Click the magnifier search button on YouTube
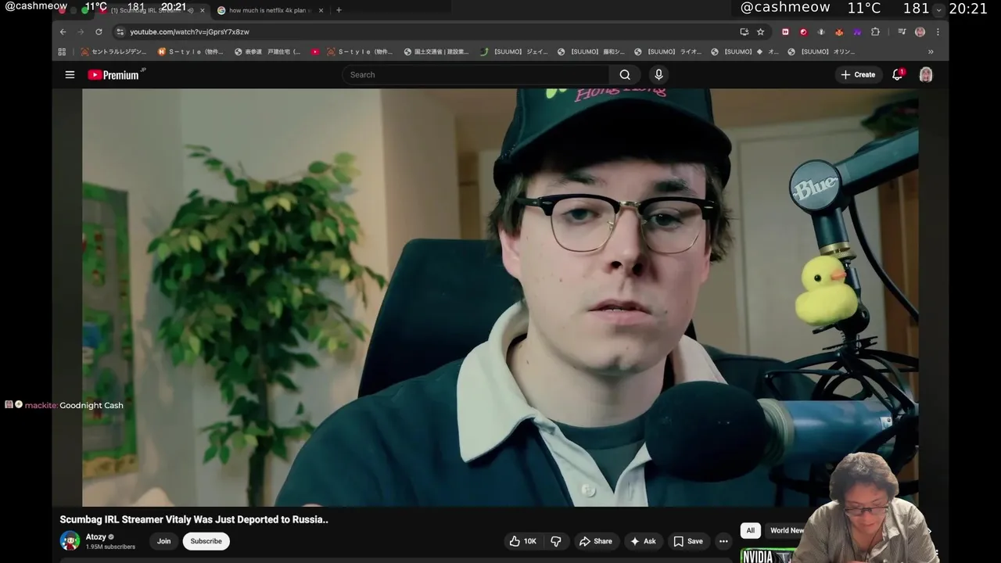This screenshot has height=563, width=1001. 625,74
